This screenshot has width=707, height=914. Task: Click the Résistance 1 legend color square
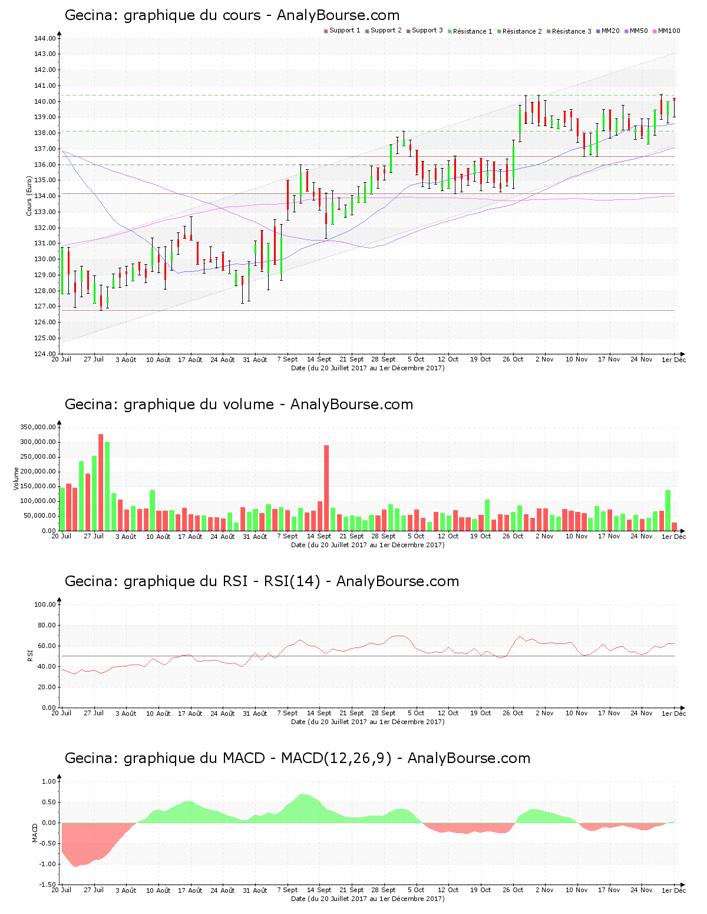[x=450, y=31]
